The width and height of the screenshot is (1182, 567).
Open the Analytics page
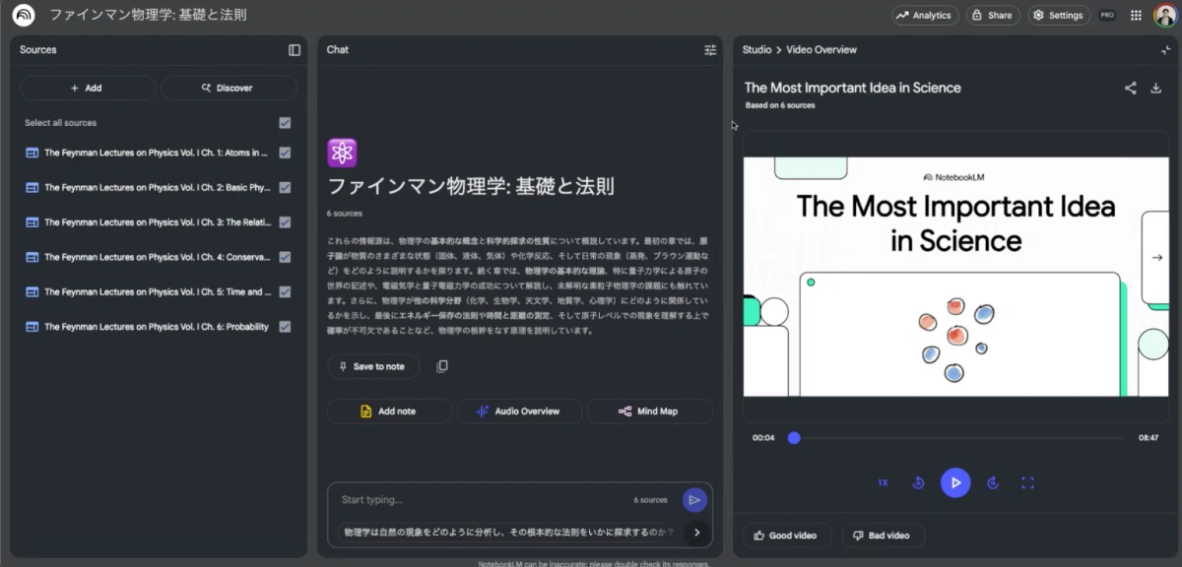point(924,16)
